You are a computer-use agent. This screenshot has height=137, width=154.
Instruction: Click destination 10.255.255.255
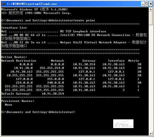[x=20, y=75]
